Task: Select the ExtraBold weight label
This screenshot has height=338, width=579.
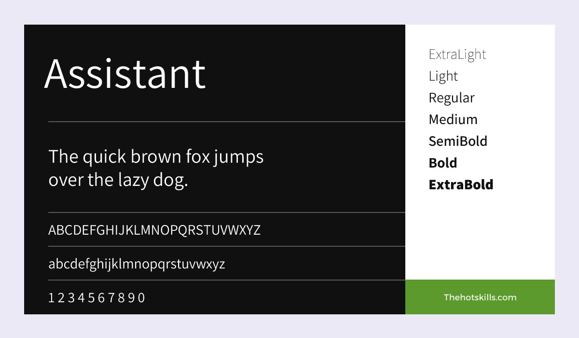Action: click(461, 184)
